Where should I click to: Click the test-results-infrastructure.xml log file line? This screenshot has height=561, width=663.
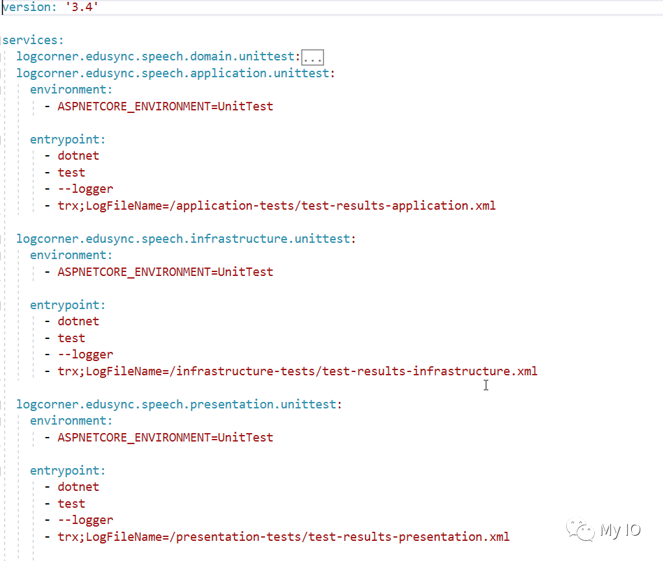[x=297, y=371]
